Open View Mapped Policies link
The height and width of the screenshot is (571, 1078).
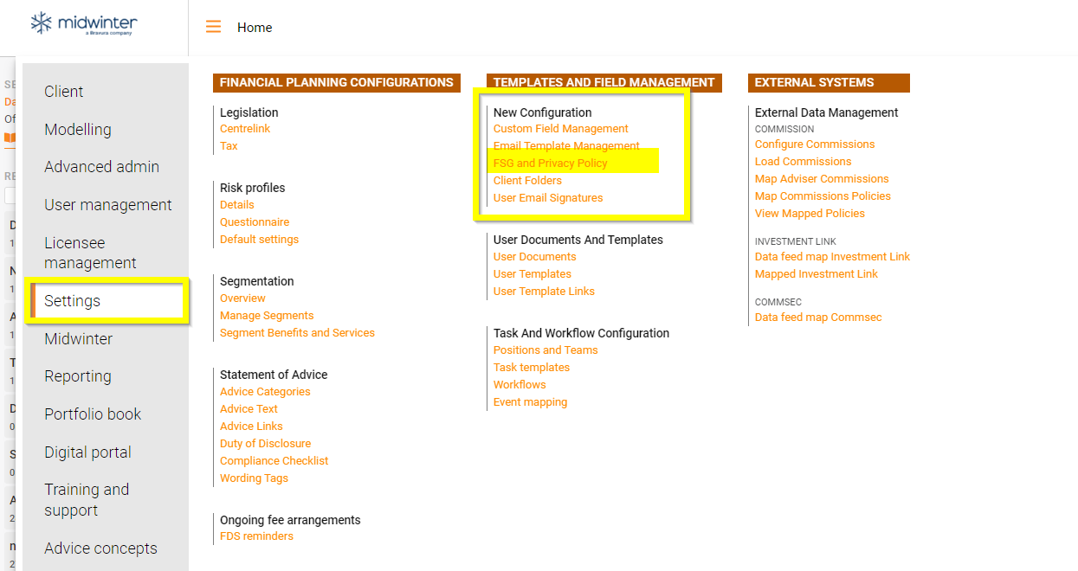(x=810, y=214)
